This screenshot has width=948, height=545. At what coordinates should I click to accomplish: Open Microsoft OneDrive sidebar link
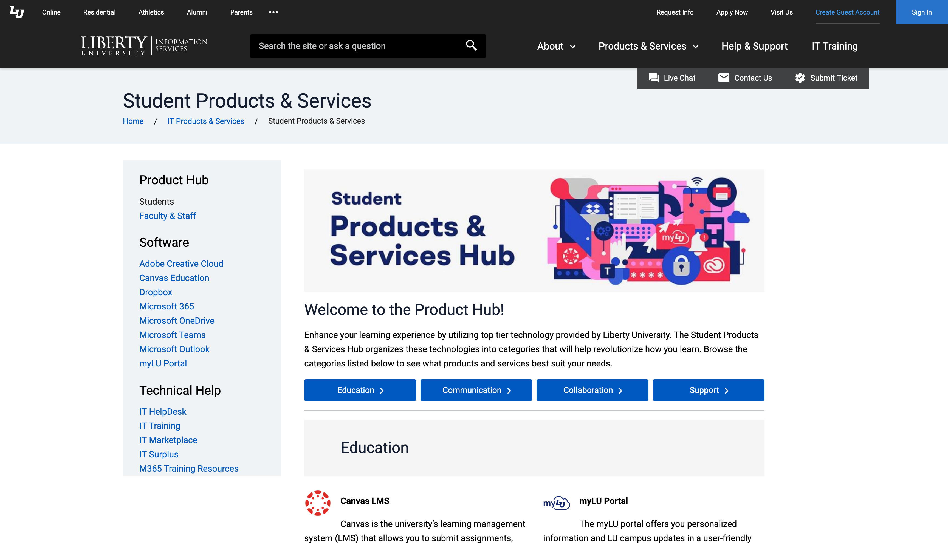177,320
